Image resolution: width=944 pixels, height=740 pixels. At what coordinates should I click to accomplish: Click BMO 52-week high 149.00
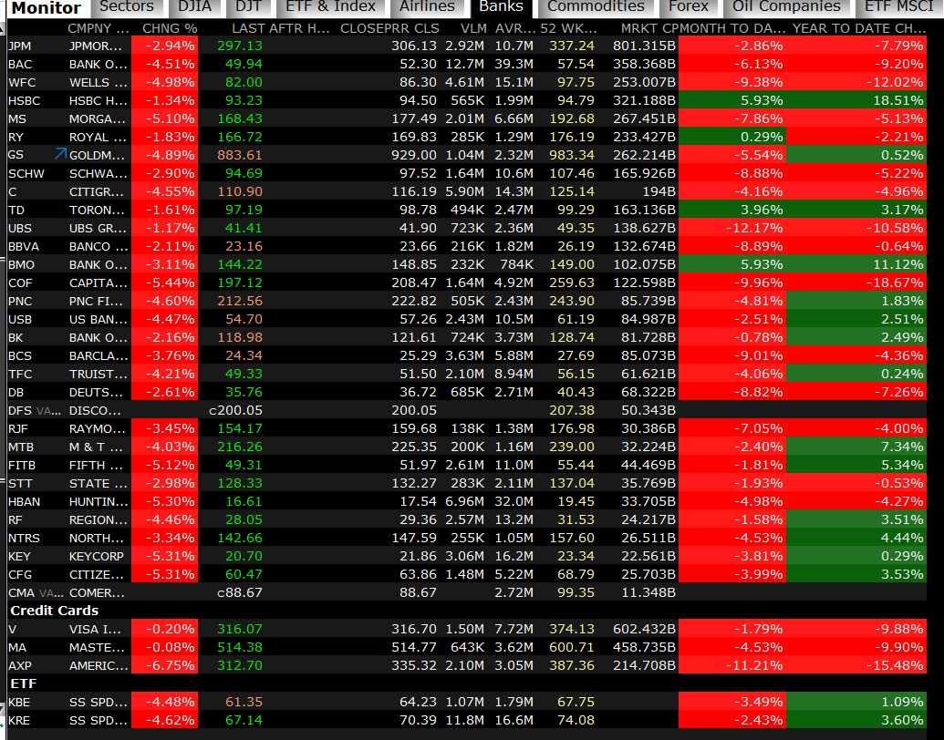(572, 264)
